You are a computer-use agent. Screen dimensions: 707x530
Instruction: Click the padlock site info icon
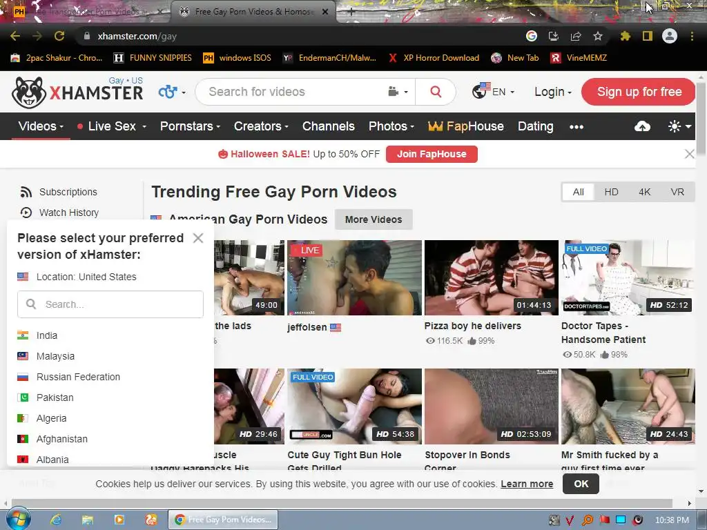[87, 36]
